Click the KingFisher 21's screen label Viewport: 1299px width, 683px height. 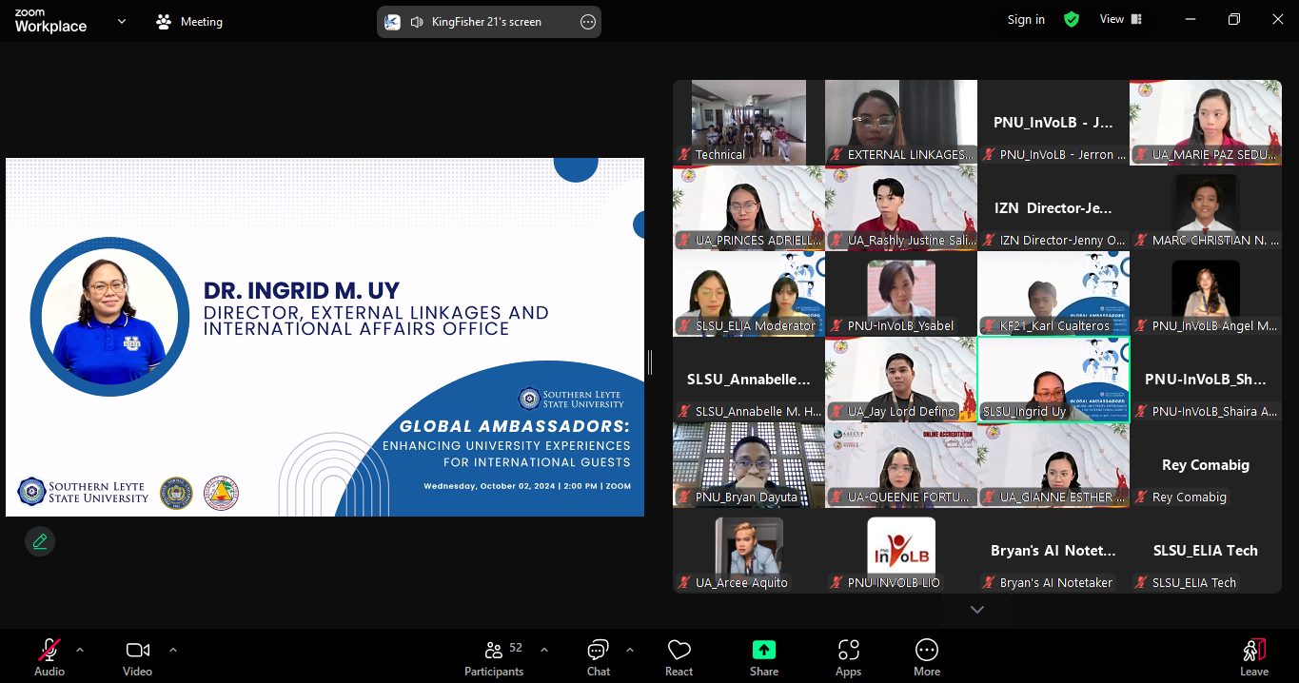coord(486,22)
